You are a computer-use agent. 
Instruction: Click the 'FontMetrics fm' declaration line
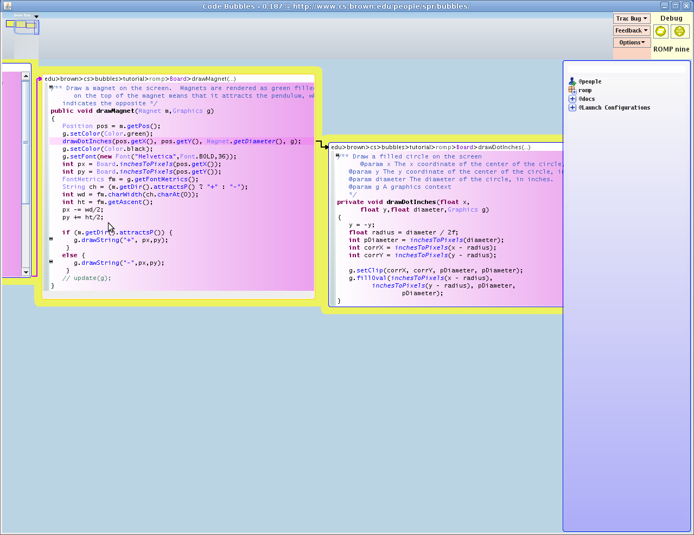tap(130, 179)
